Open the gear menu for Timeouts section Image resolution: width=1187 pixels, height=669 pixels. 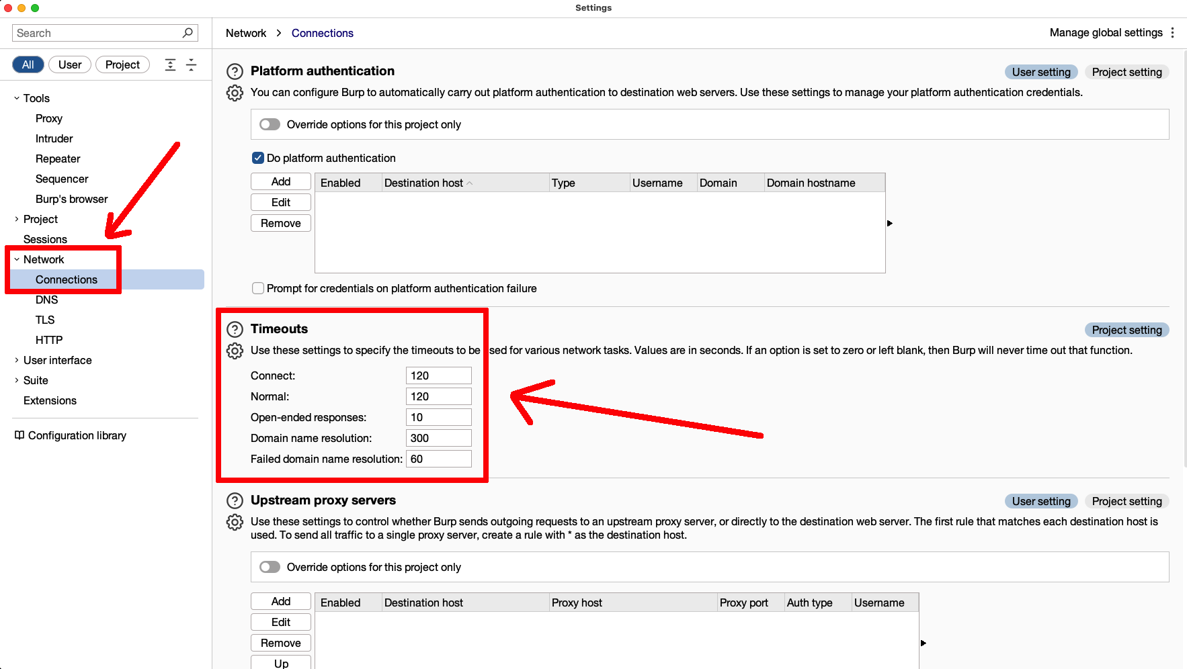pyautogui.click(x=235, y=351)
